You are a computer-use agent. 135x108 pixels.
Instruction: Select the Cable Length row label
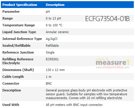[x=13, y=77]
